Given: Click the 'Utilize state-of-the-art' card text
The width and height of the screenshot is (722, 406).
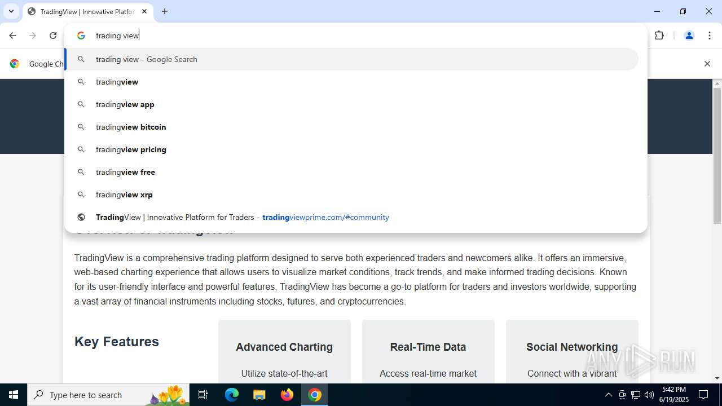Looking at the screenshot, I should click(284, 373).
